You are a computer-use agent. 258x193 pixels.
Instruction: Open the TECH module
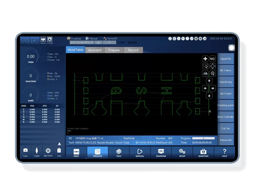pyautogui.click(x=119, y=153)
